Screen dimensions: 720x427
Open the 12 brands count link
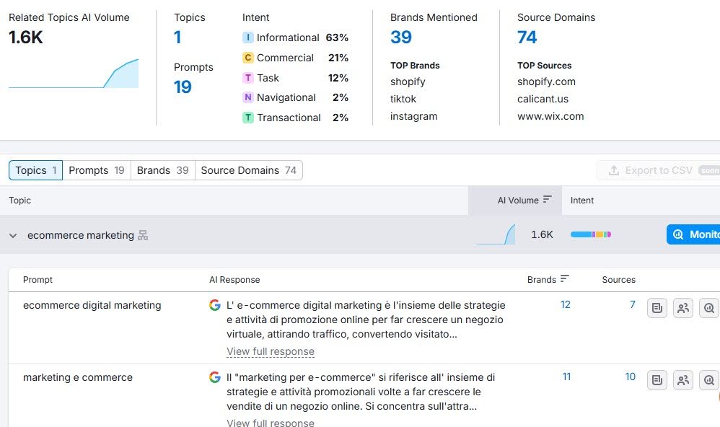566,304
